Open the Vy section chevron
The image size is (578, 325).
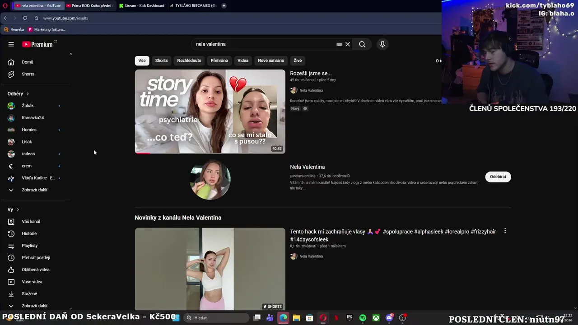click(x=18, y=210)
